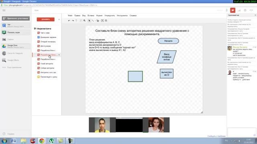
Task: Toggle the red camera off button
Action: point(233,10)
